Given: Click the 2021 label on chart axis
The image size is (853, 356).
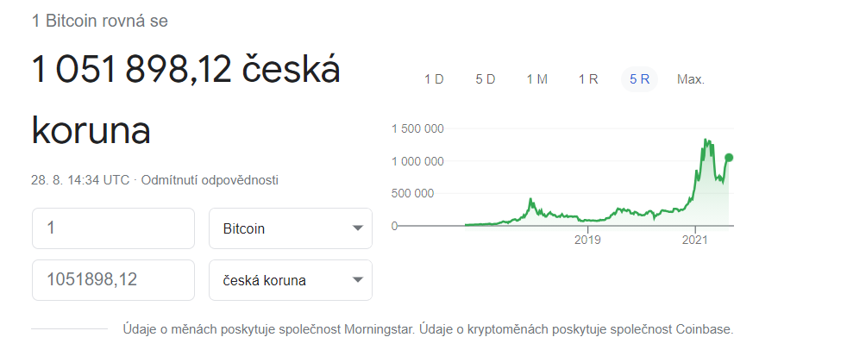Looking at the screenshot, I should 697,240.
